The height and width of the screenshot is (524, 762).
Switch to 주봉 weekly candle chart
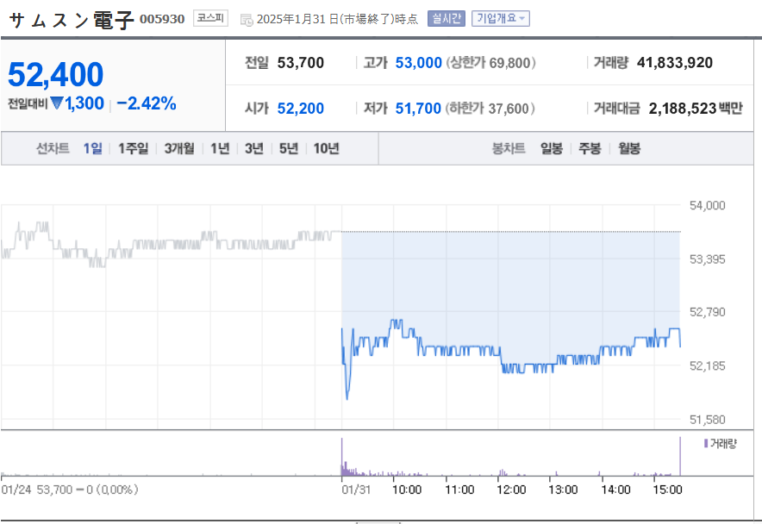[x=590, y=148]
